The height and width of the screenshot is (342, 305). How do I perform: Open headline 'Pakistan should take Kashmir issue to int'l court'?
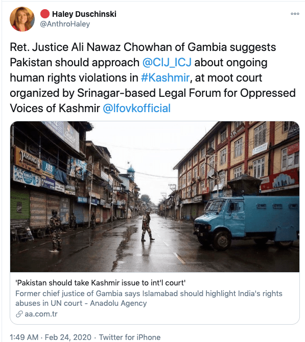(x=100, y=283)
